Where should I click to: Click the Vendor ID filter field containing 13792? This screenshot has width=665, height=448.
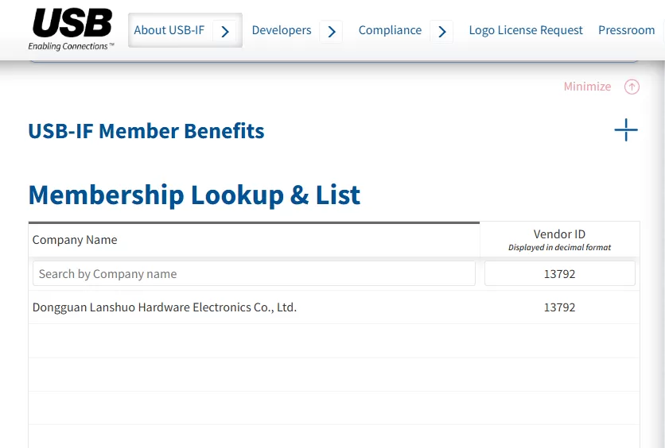[x=559, y=274]
